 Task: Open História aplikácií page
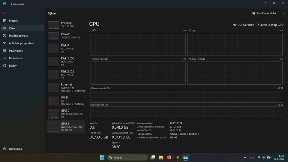tap(22, 36)
